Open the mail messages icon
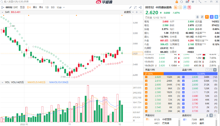The width and height of the screenshot is (220, 126). click(x=187, y=2)
